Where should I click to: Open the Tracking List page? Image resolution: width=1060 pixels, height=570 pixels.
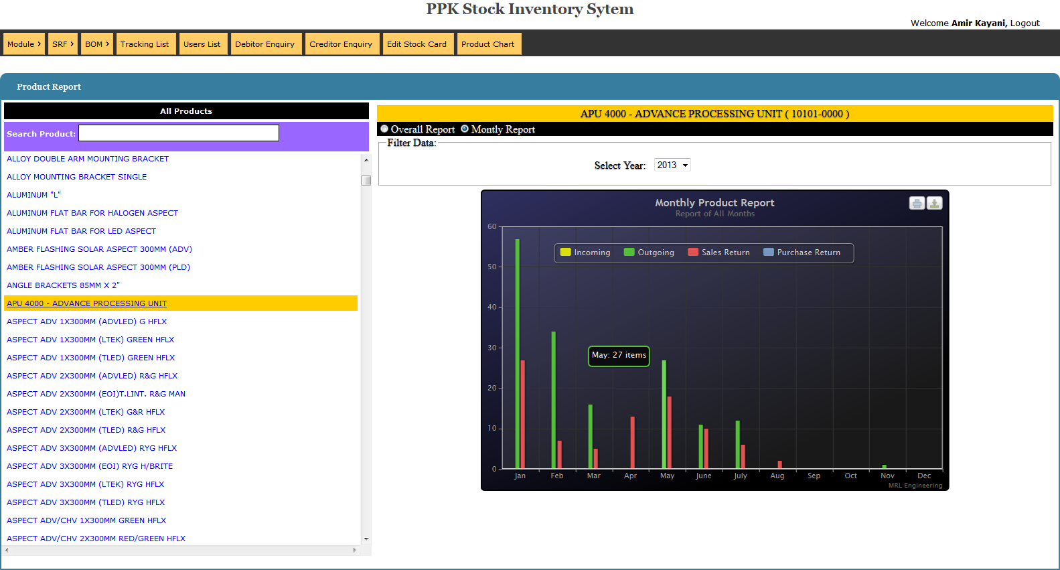click(x=145, y=44)
